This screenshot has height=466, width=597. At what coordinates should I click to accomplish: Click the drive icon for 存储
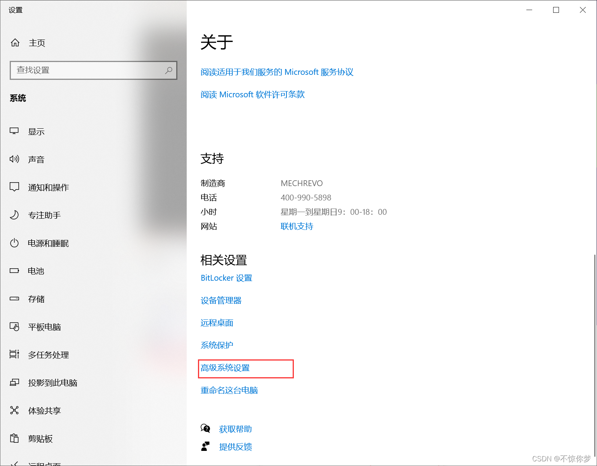[14, 299]
